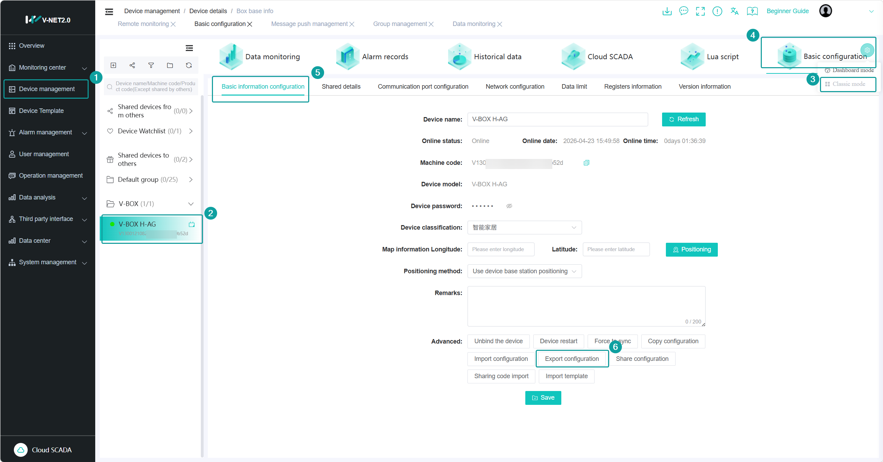Image resolution: width=883 pixels, height=462 pixels.
Task: Open the Lua script module
Action: point(710,56)
